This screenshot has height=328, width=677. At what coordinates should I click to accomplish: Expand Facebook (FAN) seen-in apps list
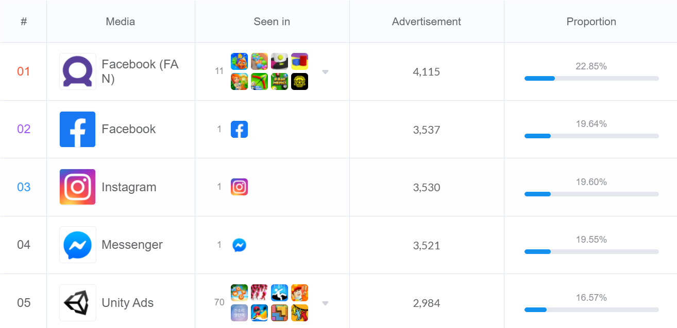325,72
